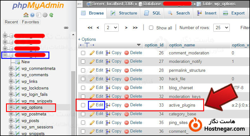
Task: Open navigation panel settings gear icon
Action: (45, 15)
